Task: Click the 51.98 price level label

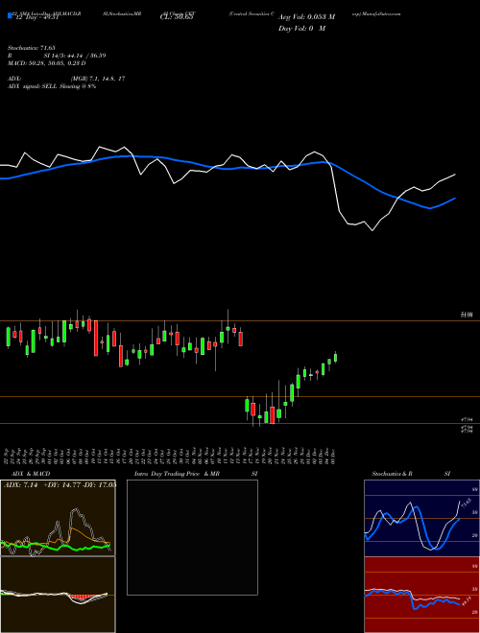Action: pos(467,315)
